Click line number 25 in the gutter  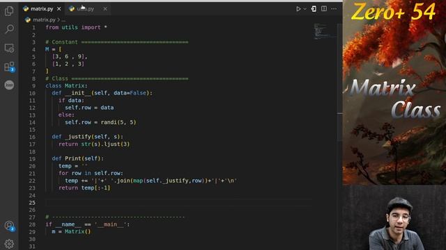[x=32, y=202]
